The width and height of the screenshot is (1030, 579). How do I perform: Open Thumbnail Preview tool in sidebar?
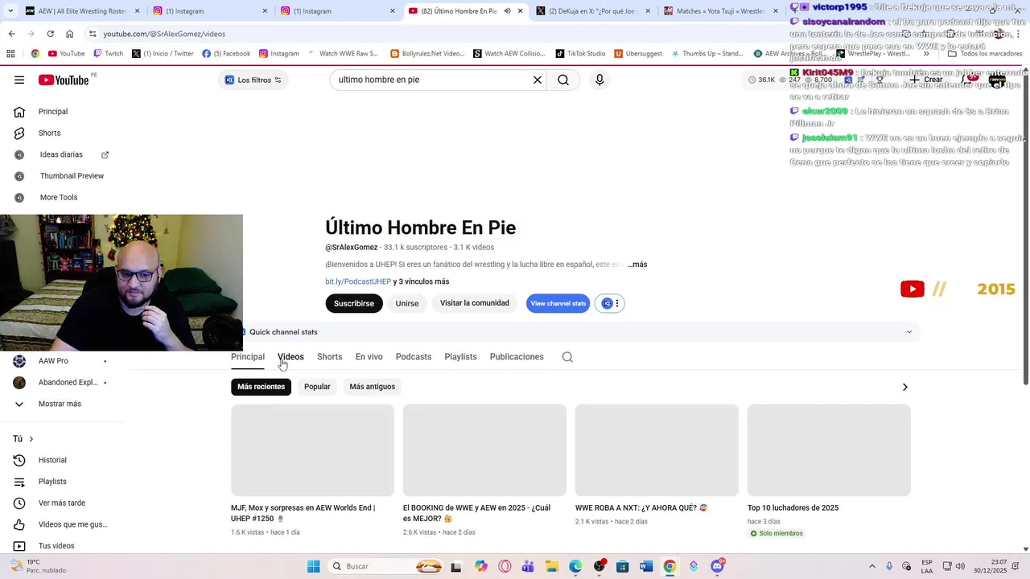60,176
